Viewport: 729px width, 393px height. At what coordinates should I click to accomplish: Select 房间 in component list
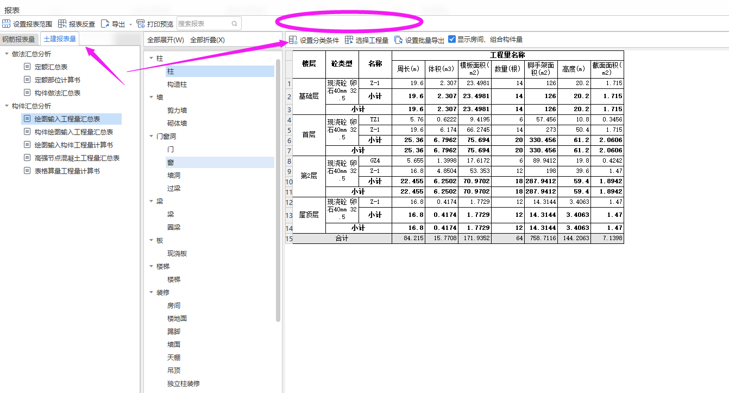174,306
